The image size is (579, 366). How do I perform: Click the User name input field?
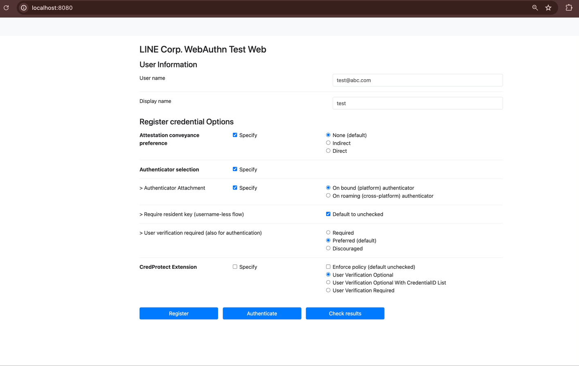[417, 80]
